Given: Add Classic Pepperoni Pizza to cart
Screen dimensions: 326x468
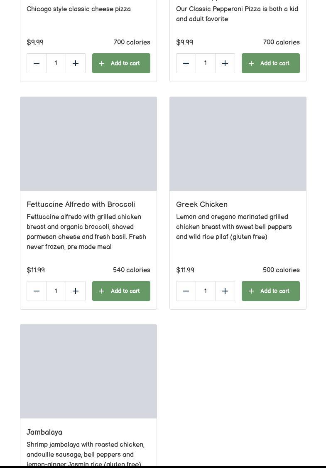Looking at the screenshot, I should click(x=271, y=63).
